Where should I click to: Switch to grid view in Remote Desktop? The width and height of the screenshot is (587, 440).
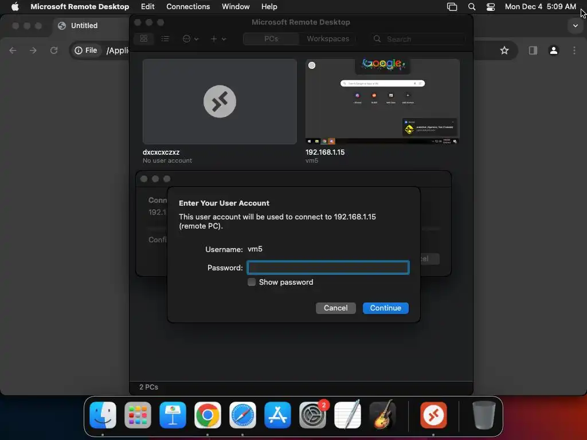coord(144,38)
